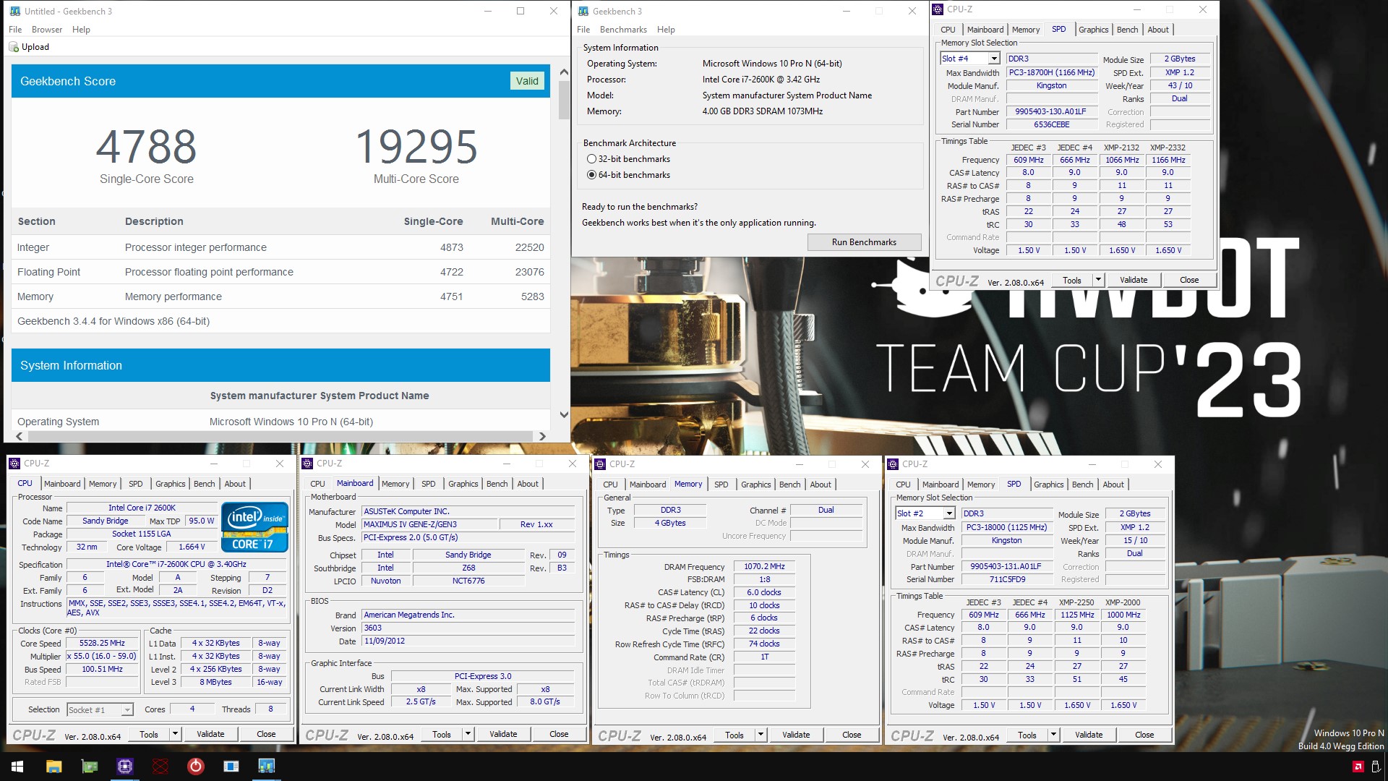Viewport: 1388px width, 781px height.
Task: Open the Slot #2 memory slot dropdown
Action: [949, 513]
